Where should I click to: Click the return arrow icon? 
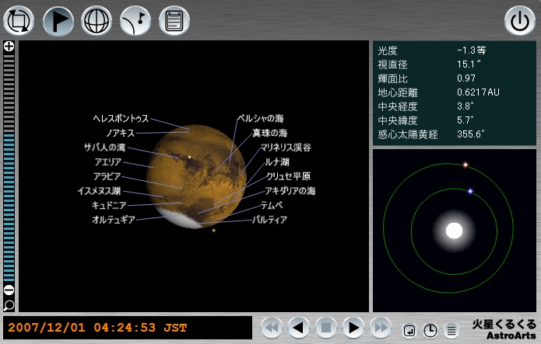pyautogui.click(x=409, y=331)
